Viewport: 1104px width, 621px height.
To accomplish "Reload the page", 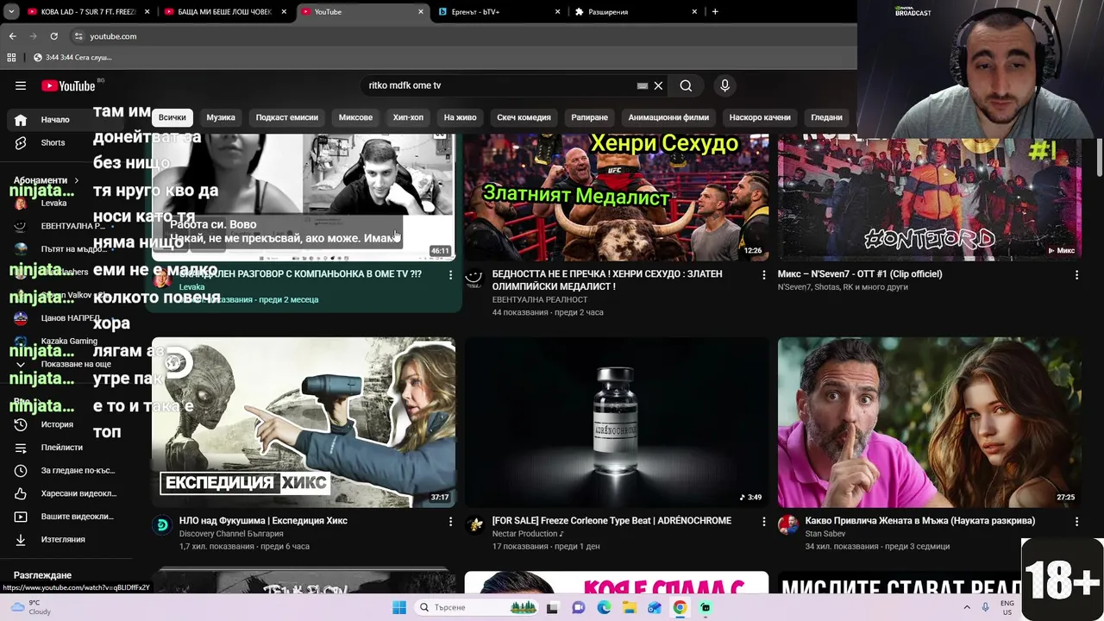I will point(53,36).
